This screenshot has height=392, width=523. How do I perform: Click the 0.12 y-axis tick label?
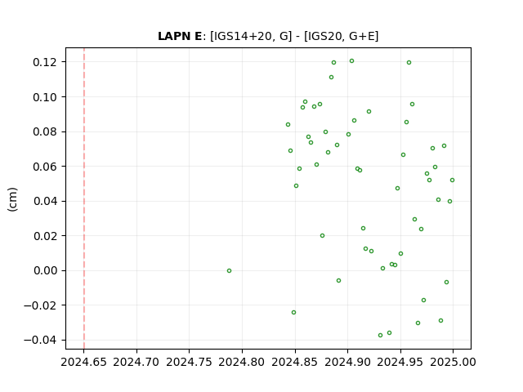45,62
